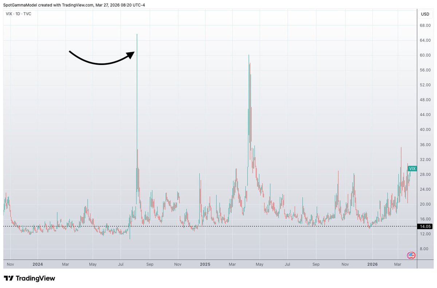This screenshot has width=437, height=288.
Task: Click the US flag event icon
Action: click(411, 255)
